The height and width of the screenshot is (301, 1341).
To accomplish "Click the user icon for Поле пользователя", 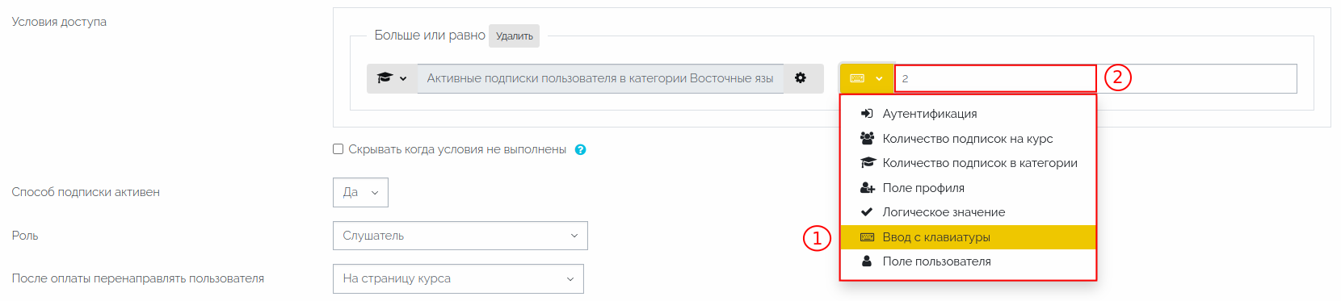I will [x=867, y=261].
